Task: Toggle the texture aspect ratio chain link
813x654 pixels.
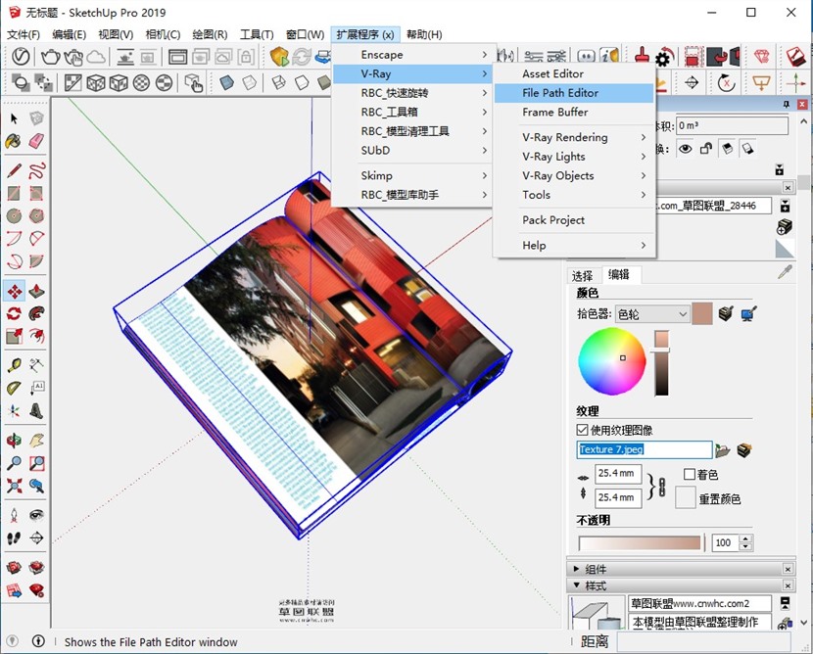Action: pyautogui.click(x=661, y=488)
